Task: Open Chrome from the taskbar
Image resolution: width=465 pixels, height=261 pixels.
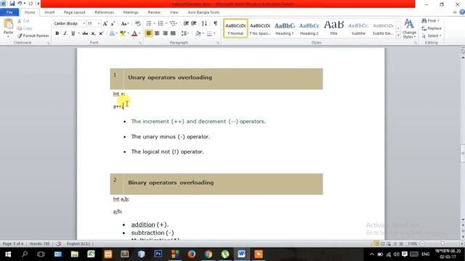Action: (209, 254)
